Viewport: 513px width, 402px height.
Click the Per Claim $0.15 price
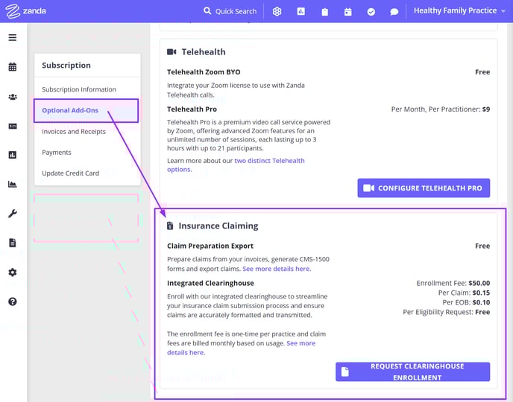click(465, 293)
